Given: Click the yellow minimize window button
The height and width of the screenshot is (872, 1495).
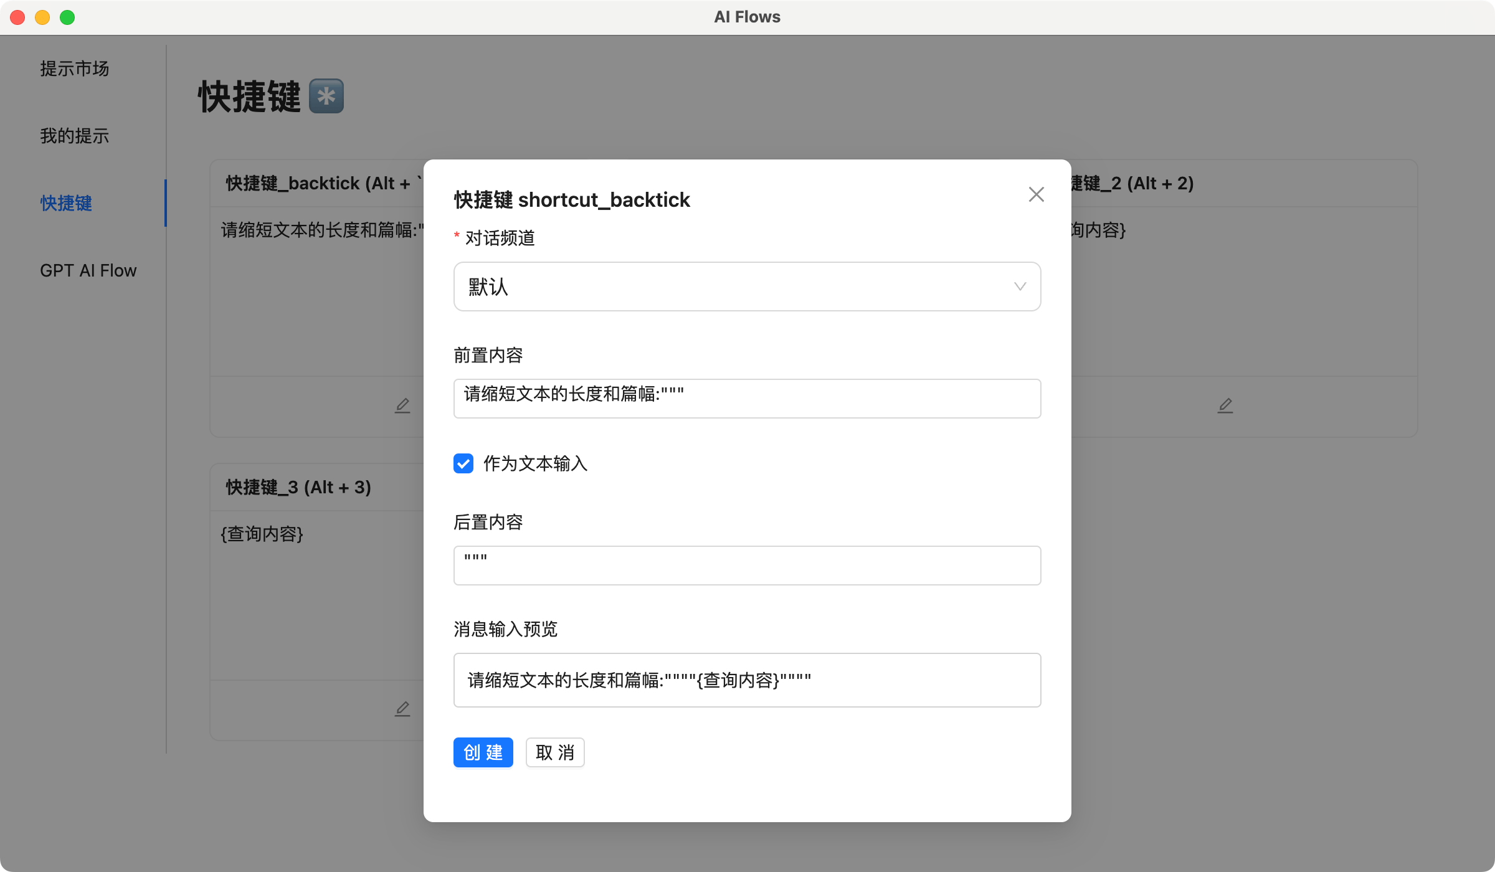Looking at the screenshot, I should coord(42,17).
